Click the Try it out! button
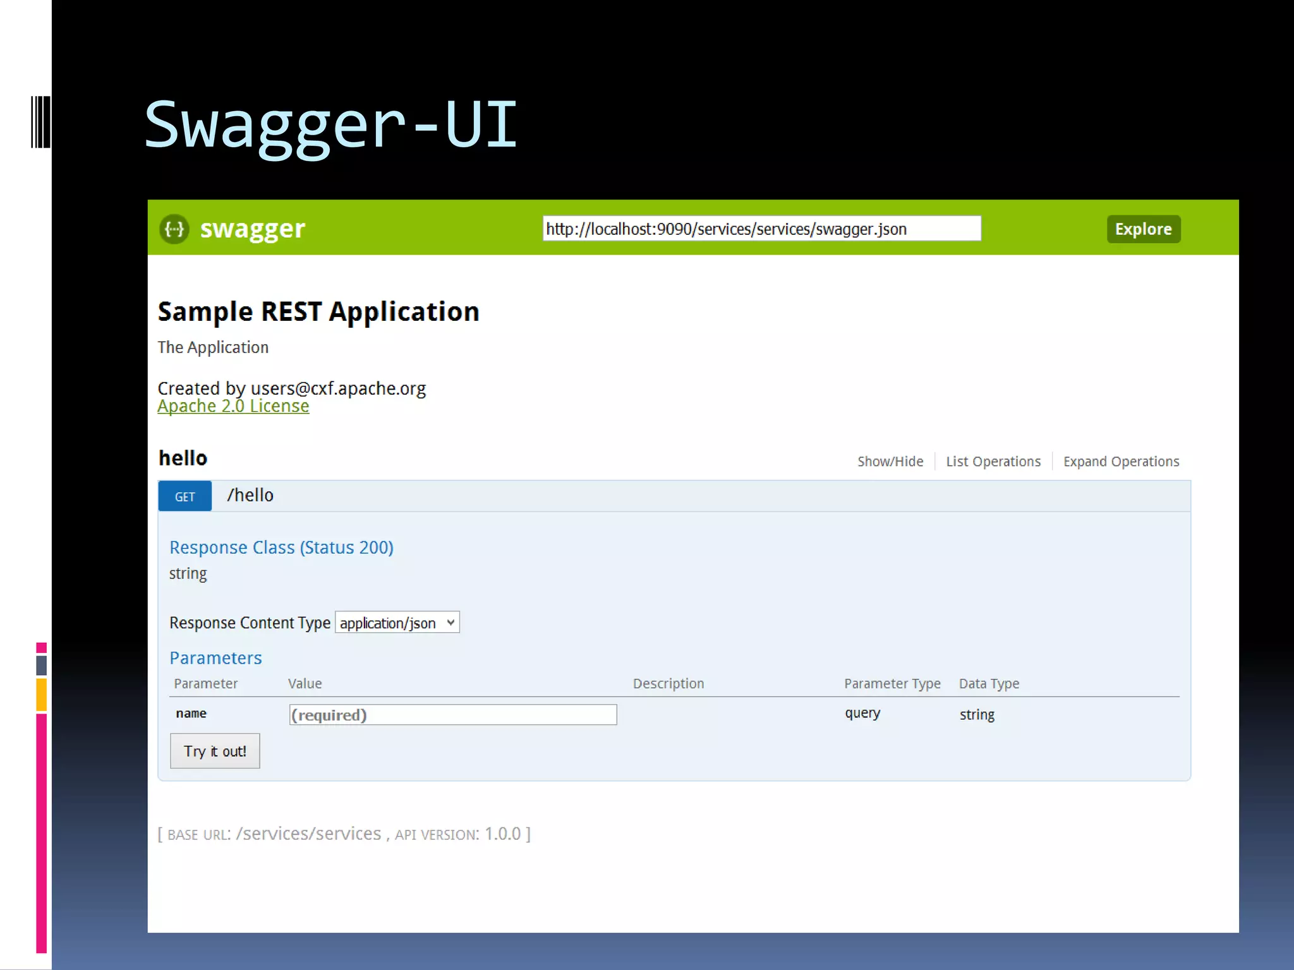Screen dimensions: 1294x970 (x=215, y=751)
